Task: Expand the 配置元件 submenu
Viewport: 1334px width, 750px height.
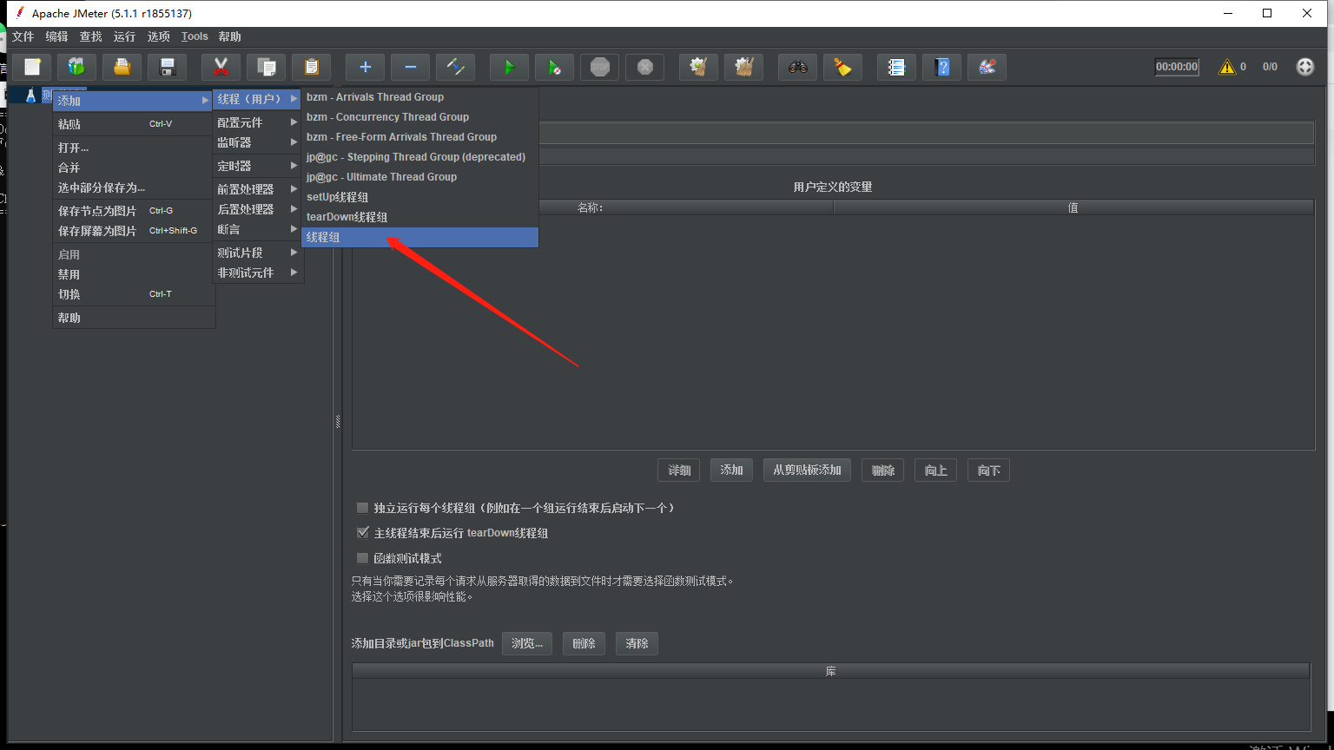Action: point(258,122)
